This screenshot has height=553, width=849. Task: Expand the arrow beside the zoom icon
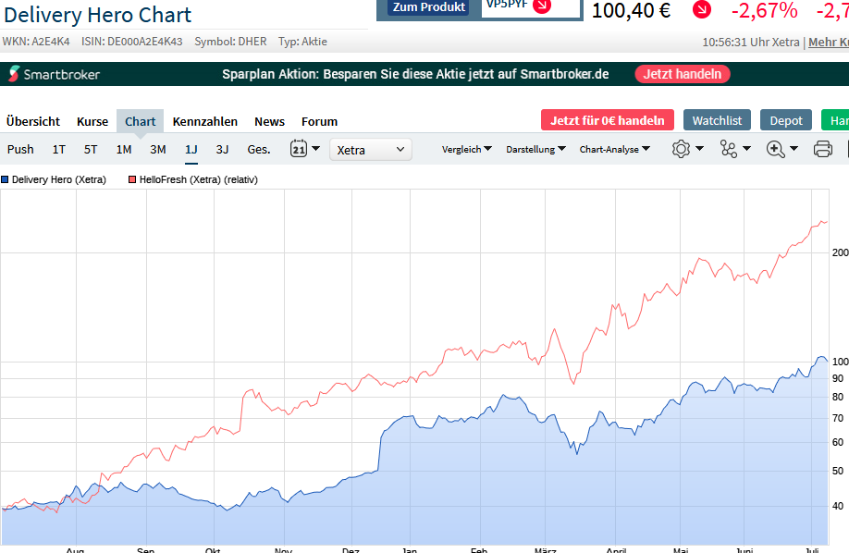pos(794,148)
